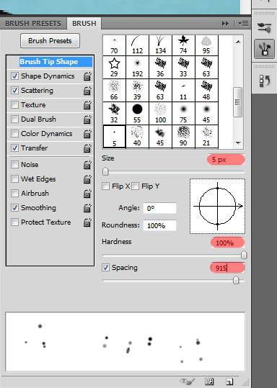Screen dimensions: 277x388
Task: Click the Brush Presets button
Action: [x=50, y=41]
